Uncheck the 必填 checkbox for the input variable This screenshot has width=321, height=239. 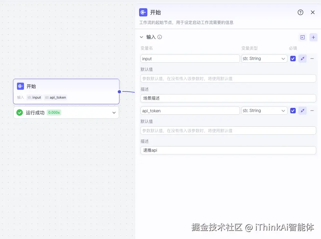coord(293,59)
